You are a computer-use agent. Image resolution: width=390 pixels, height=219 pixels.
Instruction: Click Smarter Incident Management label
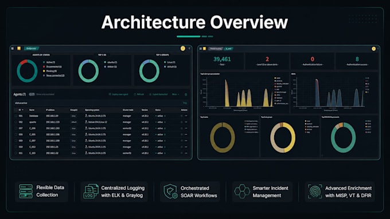(270, 192)
